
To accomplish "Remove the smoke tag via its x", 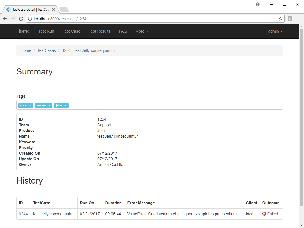I will (x=50, y=106).
